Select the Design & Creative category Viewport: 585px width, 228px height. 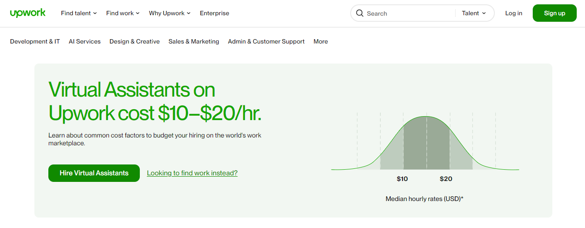(135, 41)
